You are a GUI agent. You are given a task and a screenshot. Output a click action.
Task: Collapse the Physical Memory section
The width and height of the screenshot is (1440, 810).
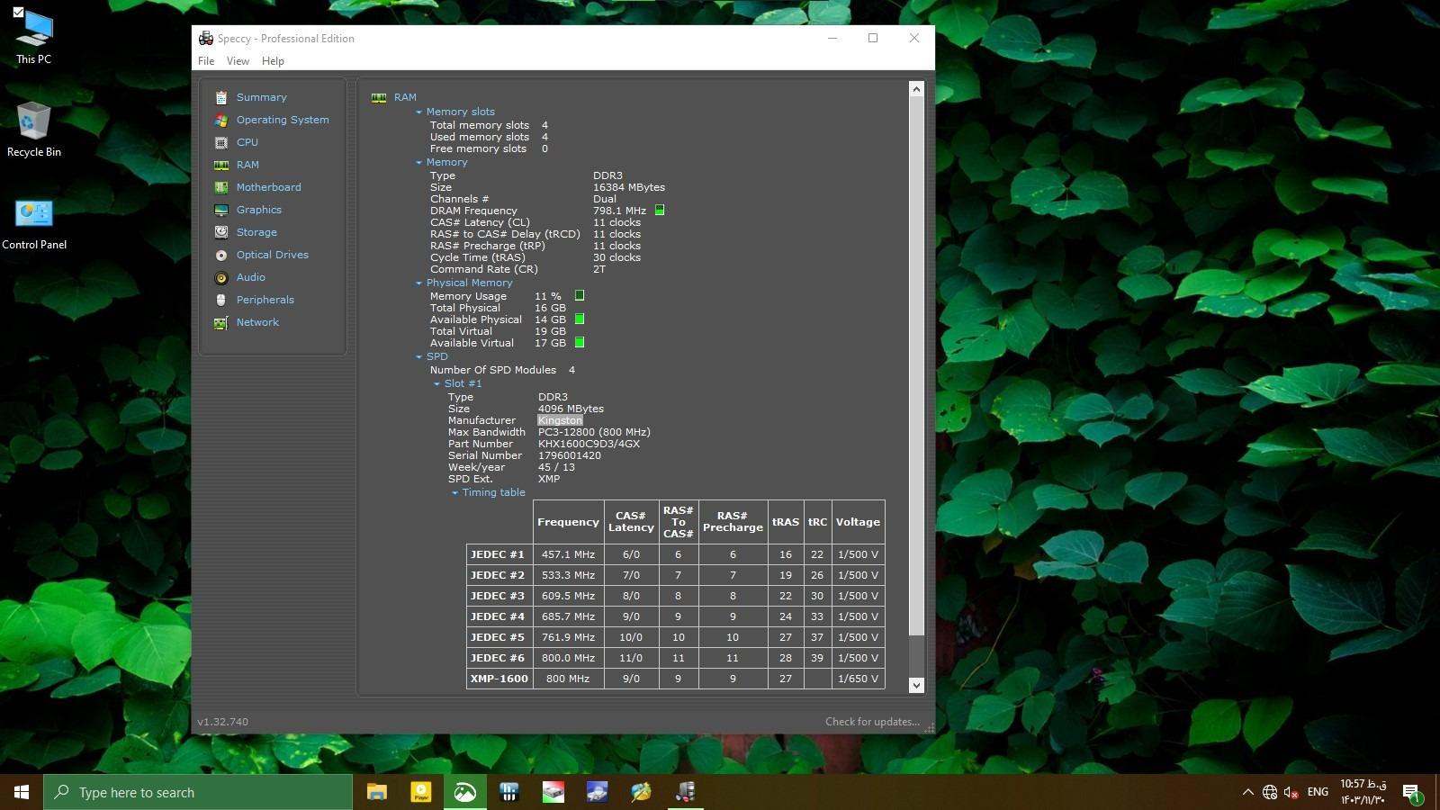418,283
